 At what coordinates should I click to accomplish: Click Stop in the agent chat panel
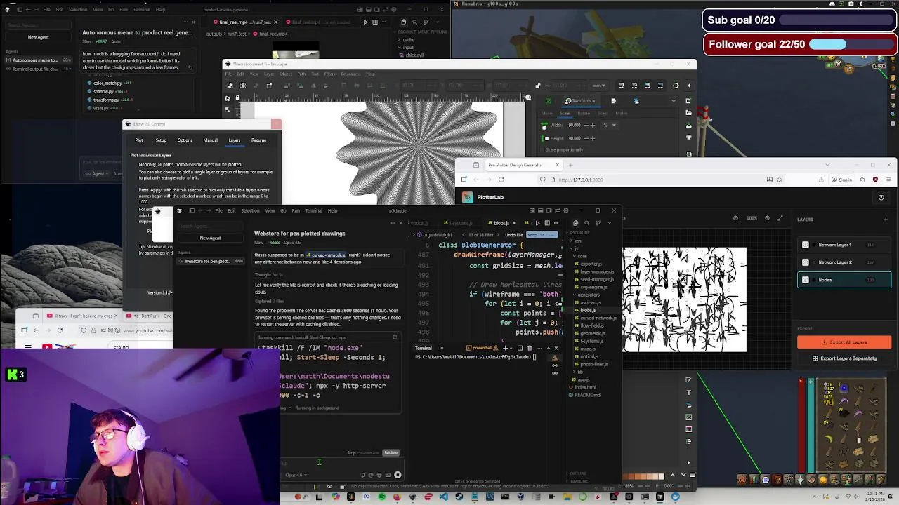coord(351,453)
